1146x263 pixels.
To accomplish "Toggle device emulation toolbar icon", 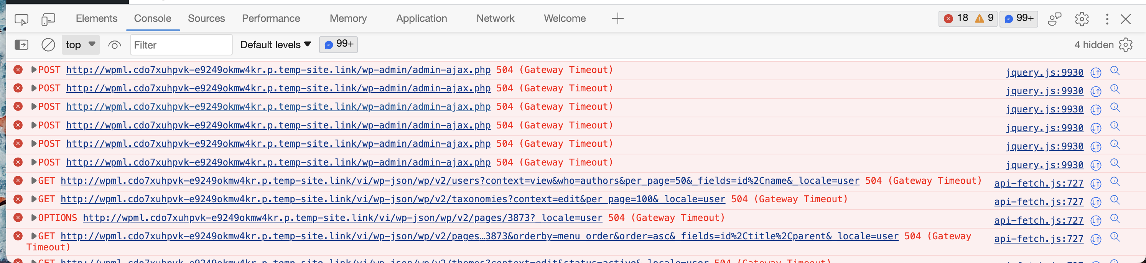I will [48, 19].
